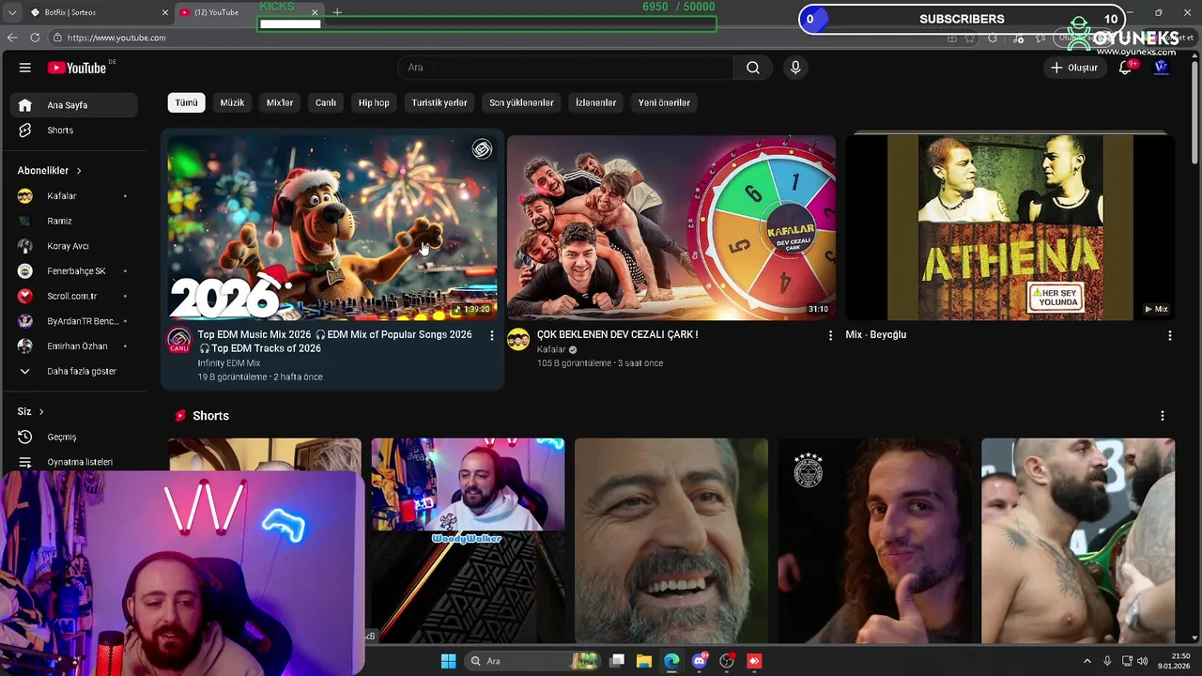
Task: Open Windows Start menu
Action: click(448, 661)
